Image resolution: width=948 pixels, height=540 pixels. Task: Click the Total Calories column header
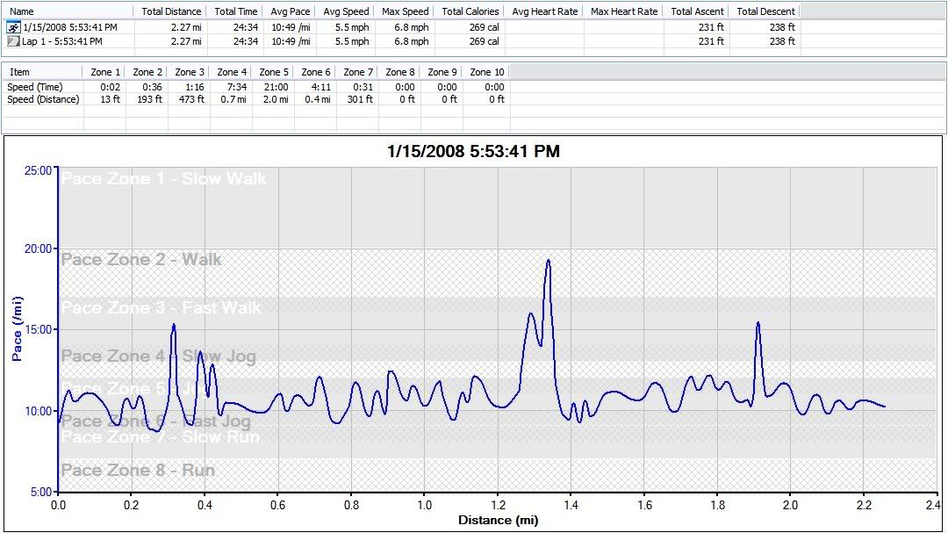coord(470,11)
